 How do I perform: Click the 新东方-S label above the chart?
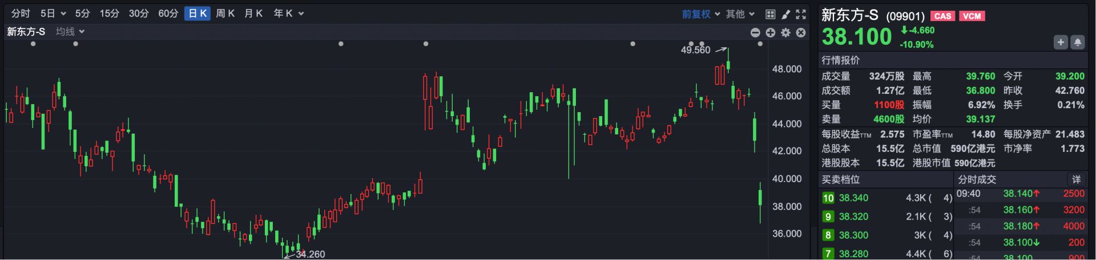[26, 32]
